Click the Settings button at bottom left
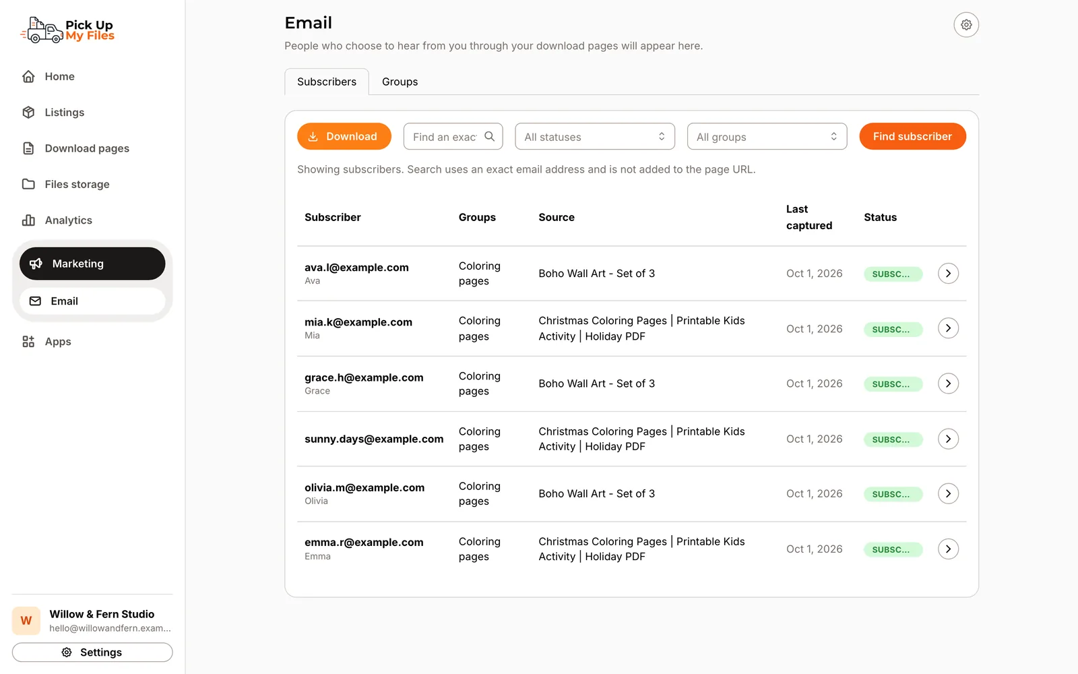Viewport: 1078px width, 674px height. coord(92,652)
